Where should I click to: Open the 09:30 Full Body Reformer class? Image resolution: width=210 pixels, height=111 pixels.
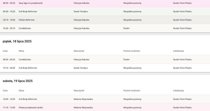coord(28,12)
